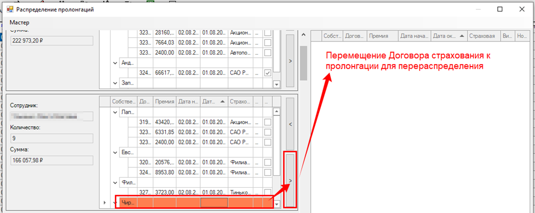Select the highlighted orange Чир... row
Image resolution: width=535 pixels, height=213 pixels.
coord(194,203)
